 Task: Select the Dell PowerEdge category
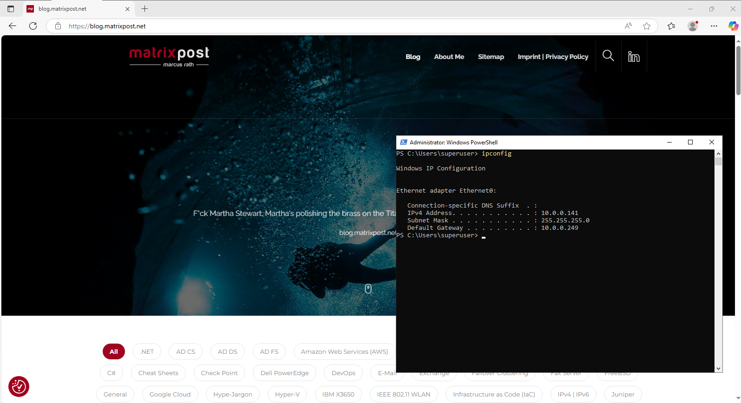tap(285, 373)
